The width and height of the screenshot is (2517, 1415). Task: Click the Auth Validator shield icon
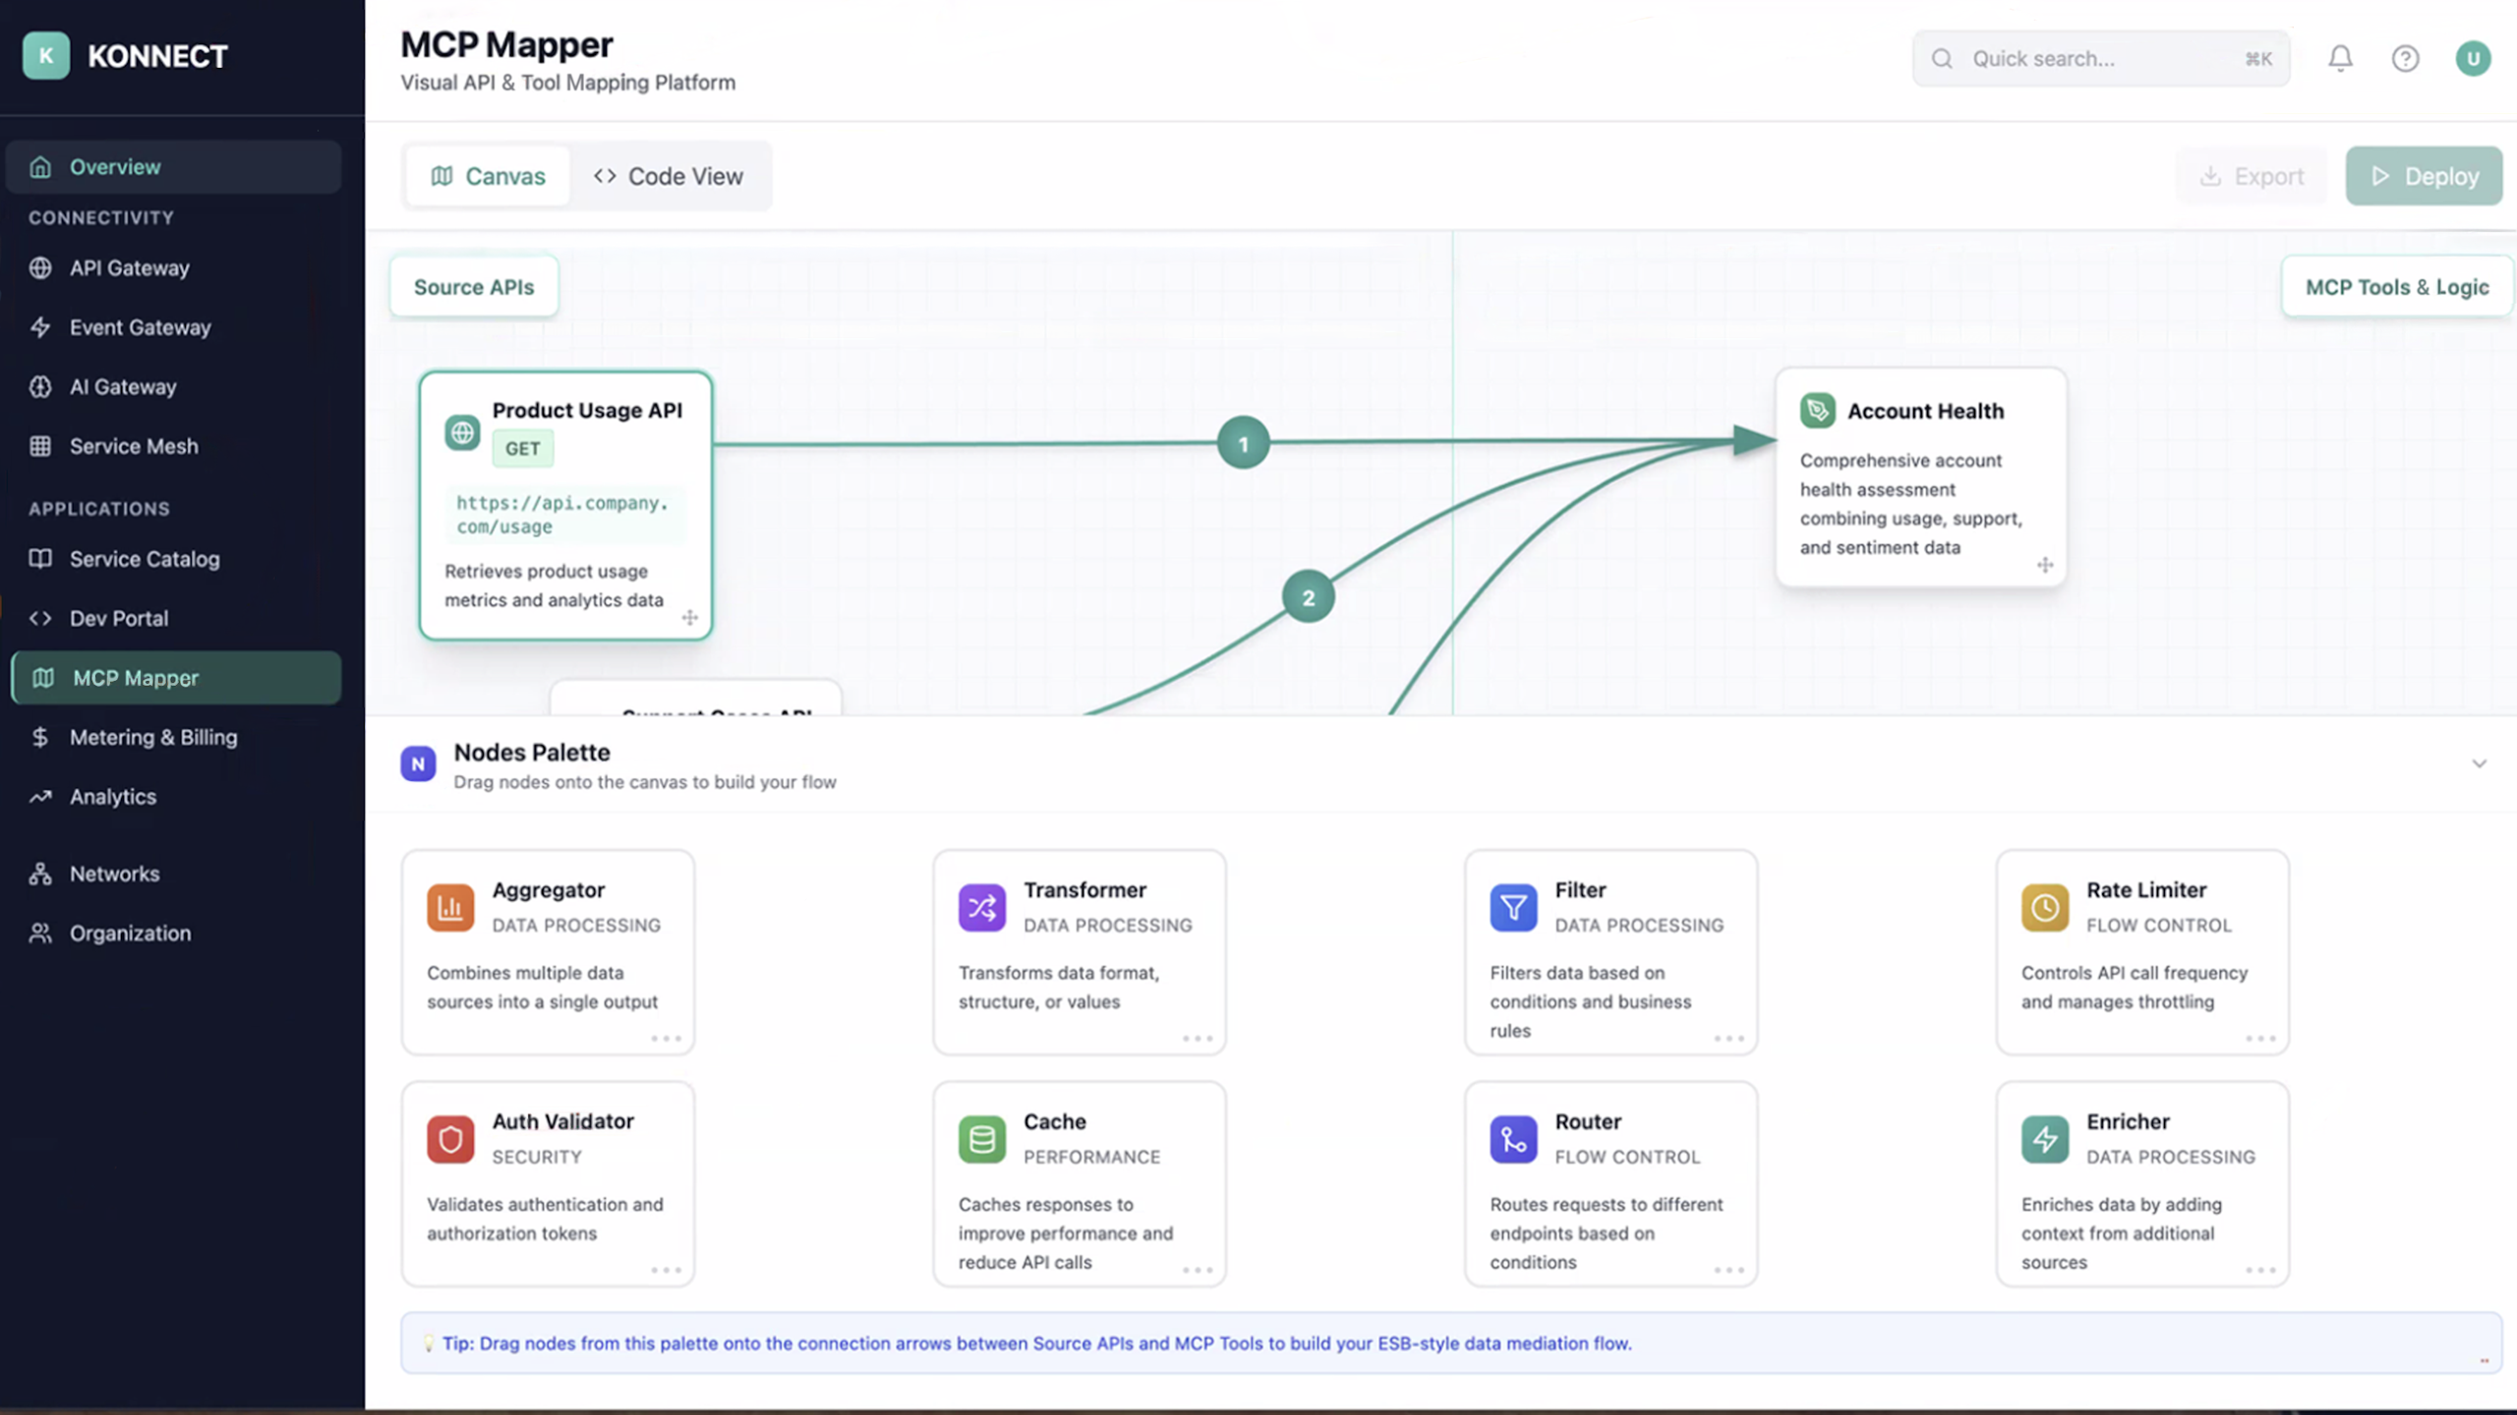click(x=450, y=1139)
